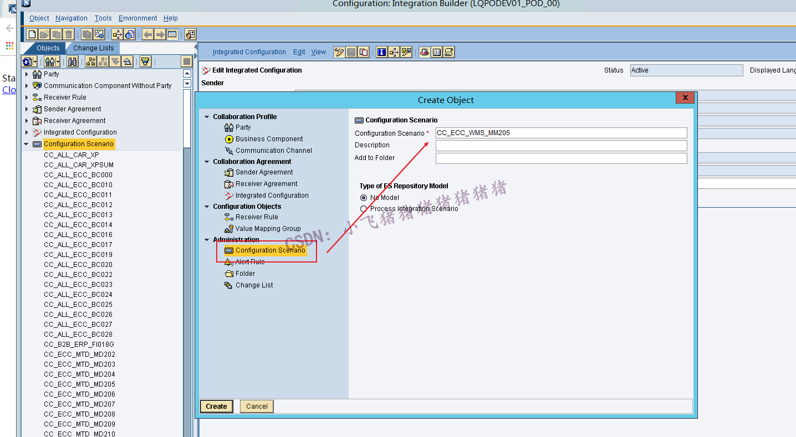Click the double up-arrow collapse icon
The height and width of the screenshot is (437, 796).
coord(127,61)
